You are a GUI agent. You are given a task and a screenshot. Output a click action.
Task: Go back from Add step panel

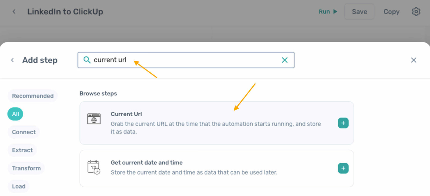point(12,60)
